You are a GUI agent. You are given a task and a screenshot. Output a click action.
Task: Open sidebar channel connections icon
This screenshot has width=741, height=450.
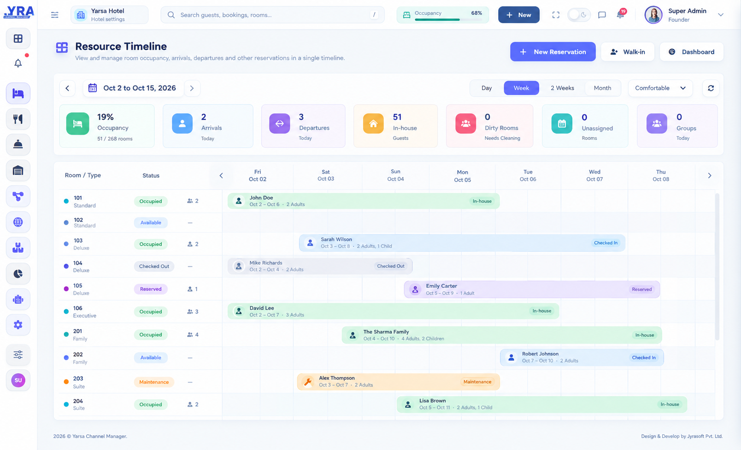18,196
